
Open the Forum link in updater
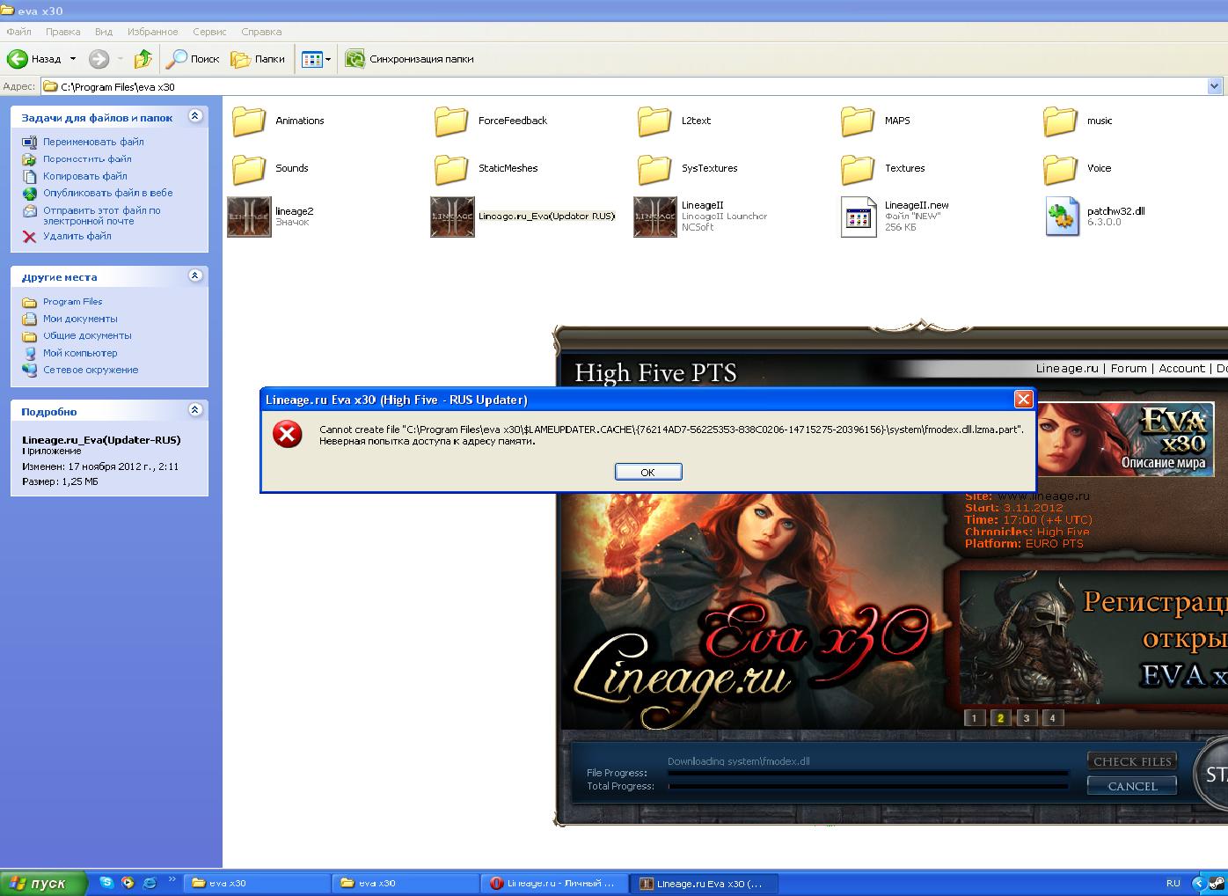(x=1129, y=369)
